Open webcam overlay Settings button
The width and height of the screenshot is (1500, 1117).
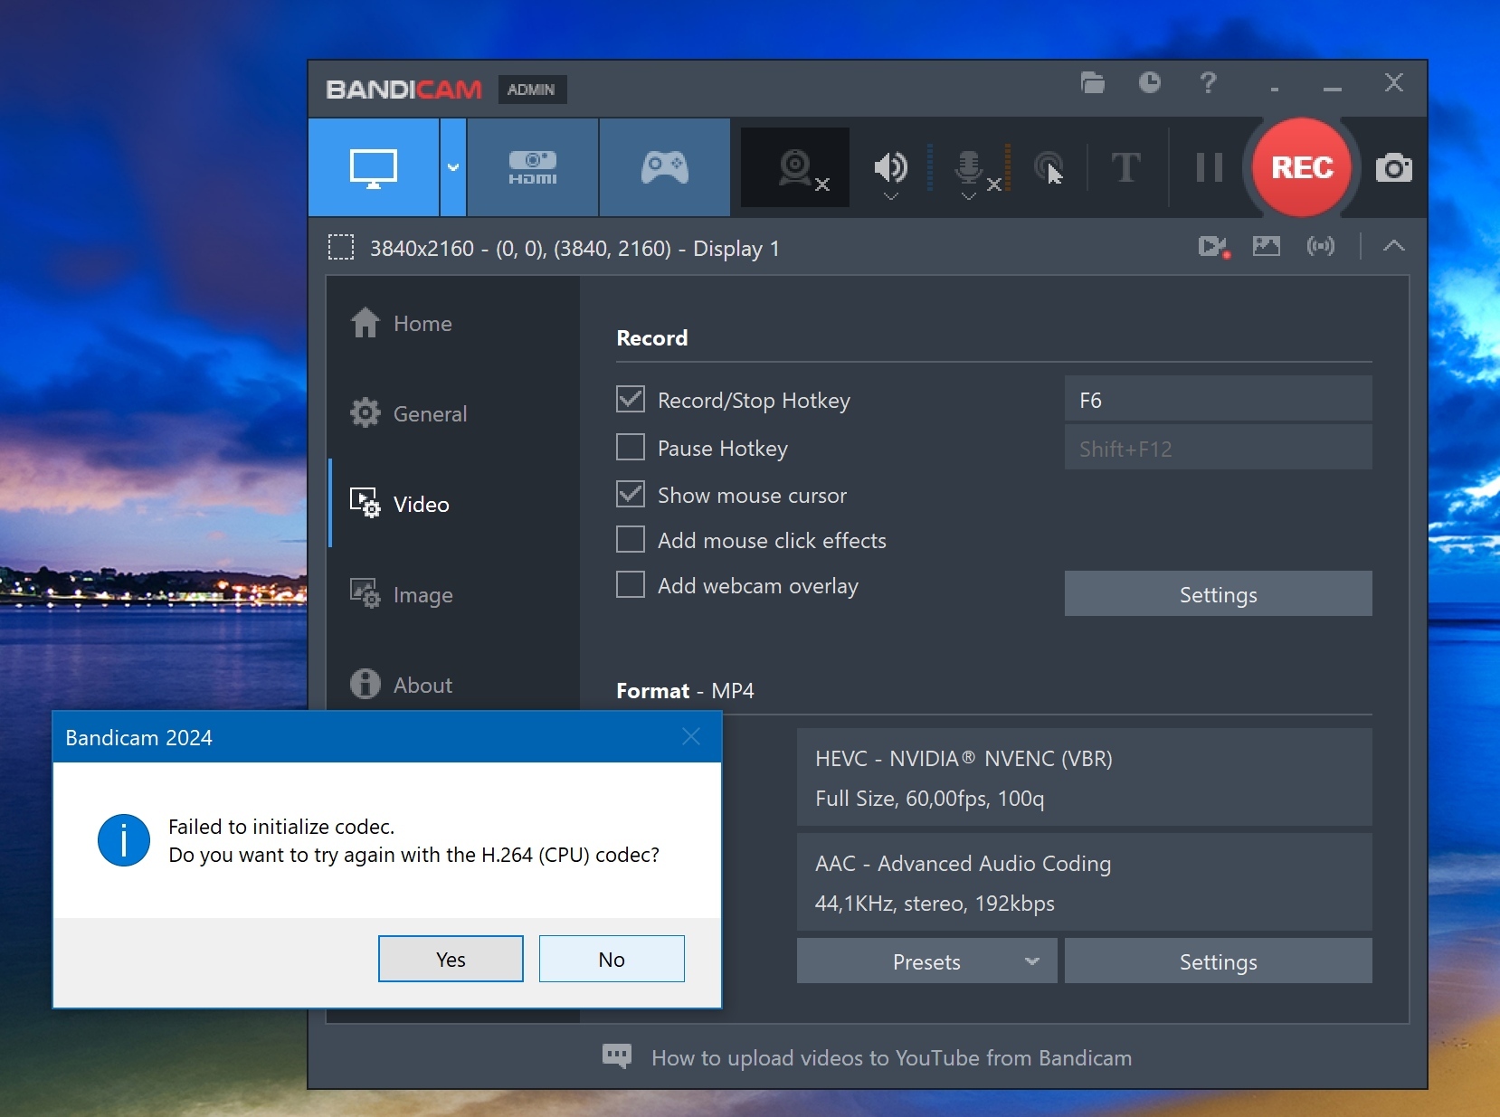[1218, 594]
